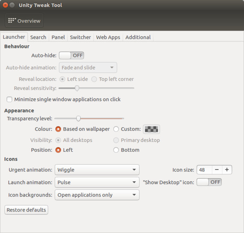
Task: Switch to the Search tab
Action: tap(38, 37)
